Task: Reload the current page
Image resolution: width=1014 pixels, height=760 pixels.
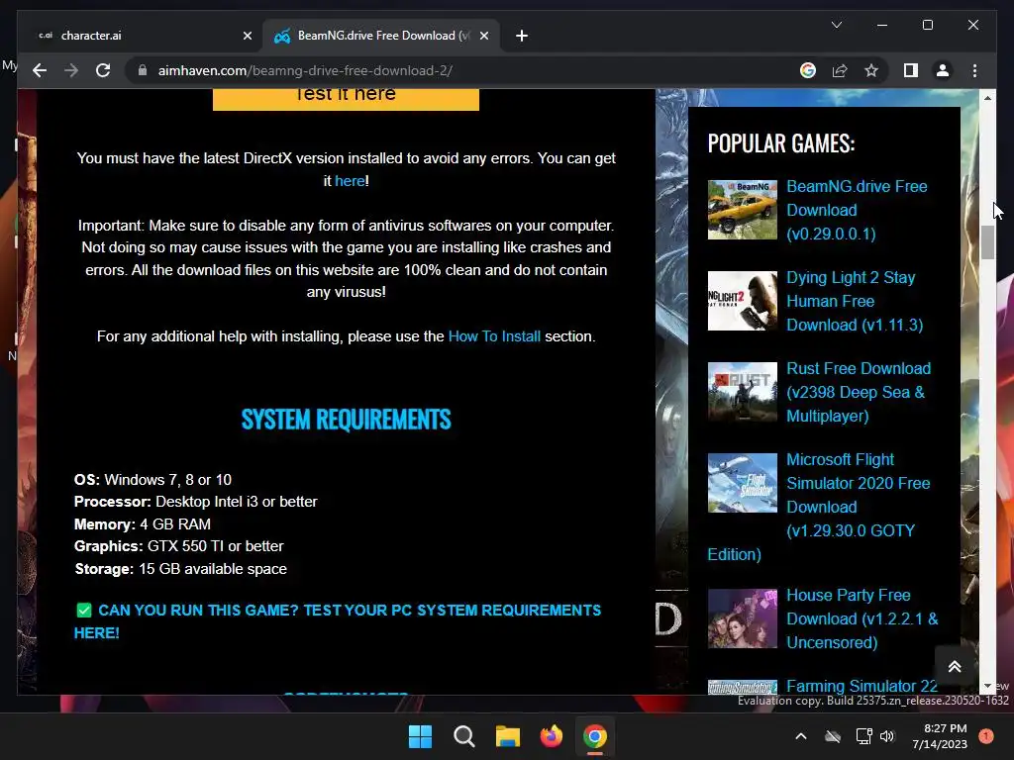Action: pyautogui.click(x=103, y=70)
